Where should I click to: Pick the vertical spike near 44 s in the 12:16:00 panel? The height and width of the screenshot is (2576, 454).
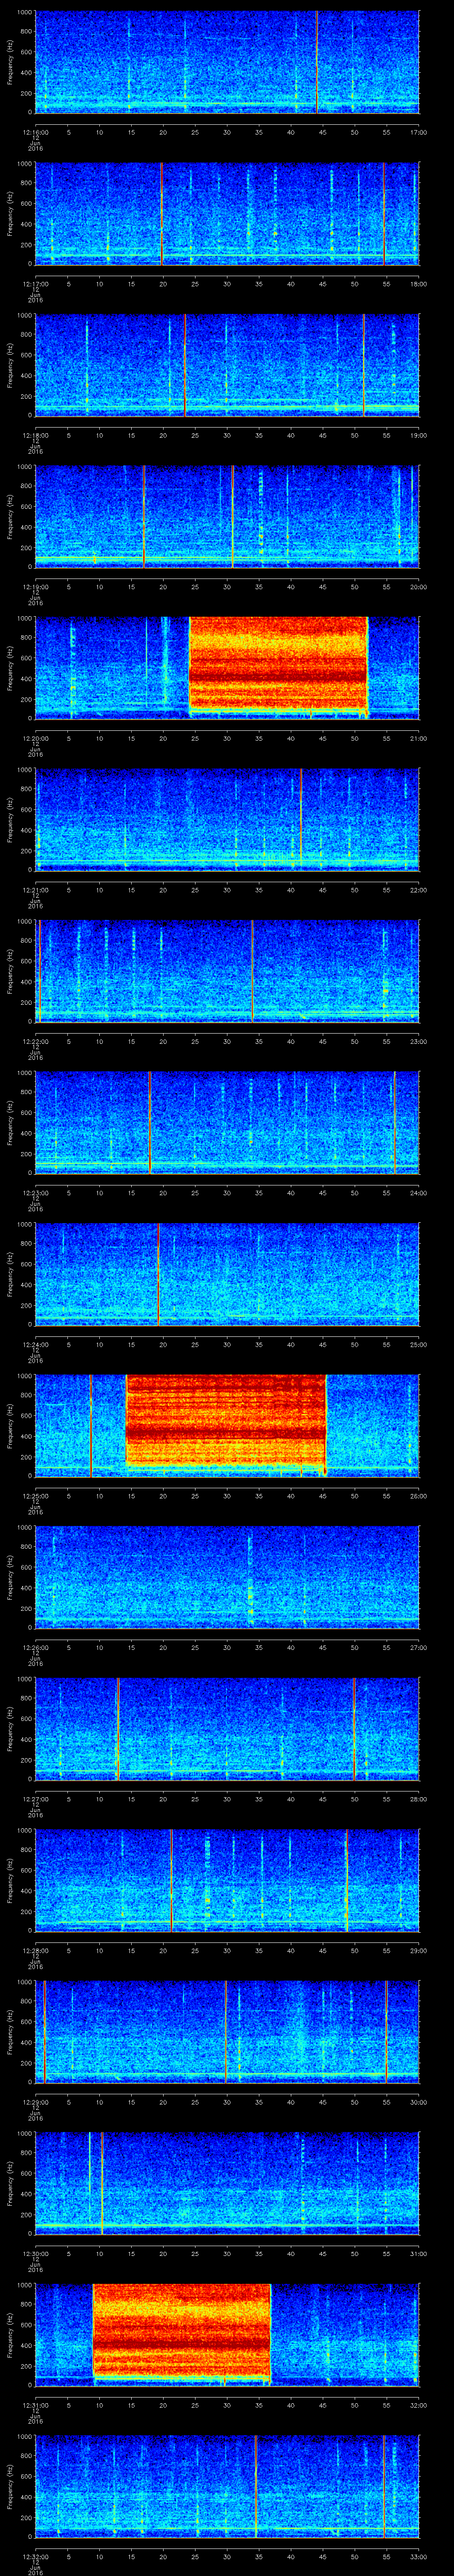tap(317, 62)
